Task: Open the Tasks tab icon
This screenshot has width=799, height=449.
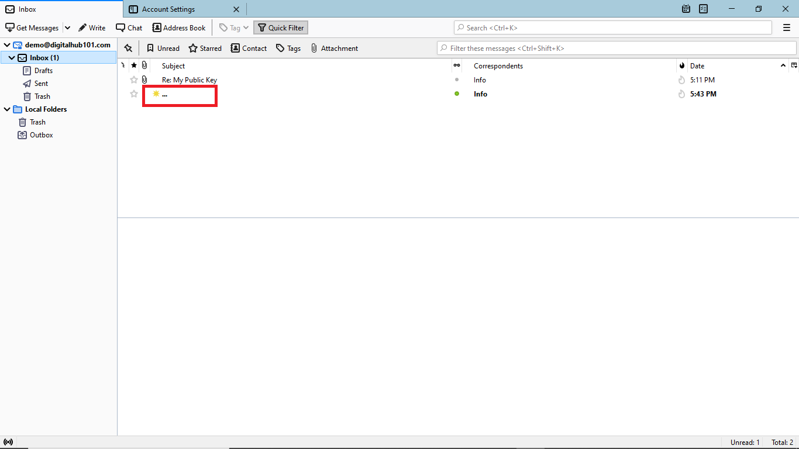Action: pos(704,9)
